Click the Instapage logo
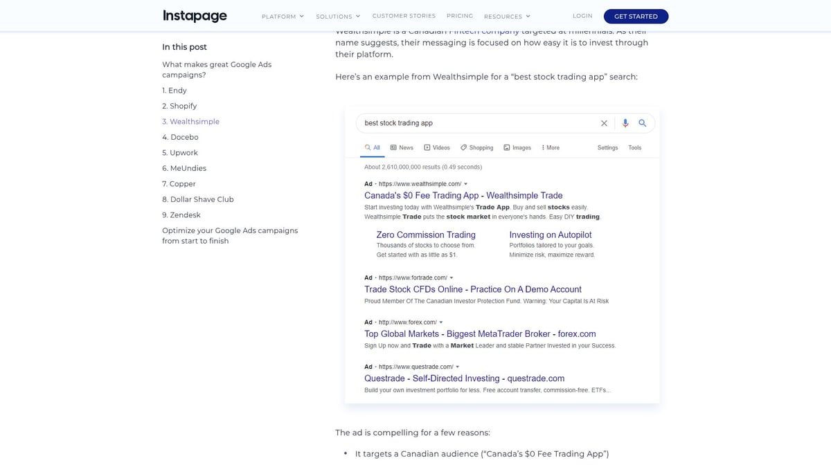831x467 pixels. point(195,15)
